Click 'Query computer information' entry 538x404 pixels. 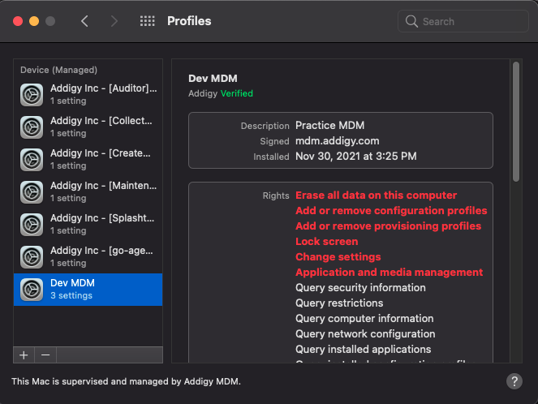pos(364,319)
